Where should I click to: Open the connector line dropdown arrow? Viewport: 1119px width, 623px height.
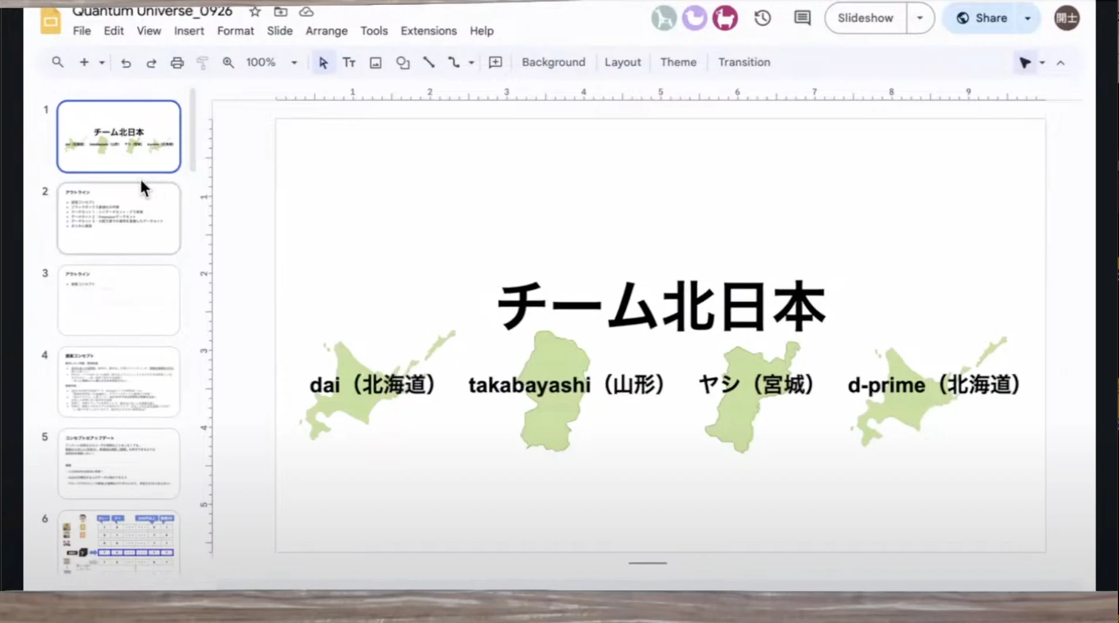pyautogui.click(x=471, y=62)
